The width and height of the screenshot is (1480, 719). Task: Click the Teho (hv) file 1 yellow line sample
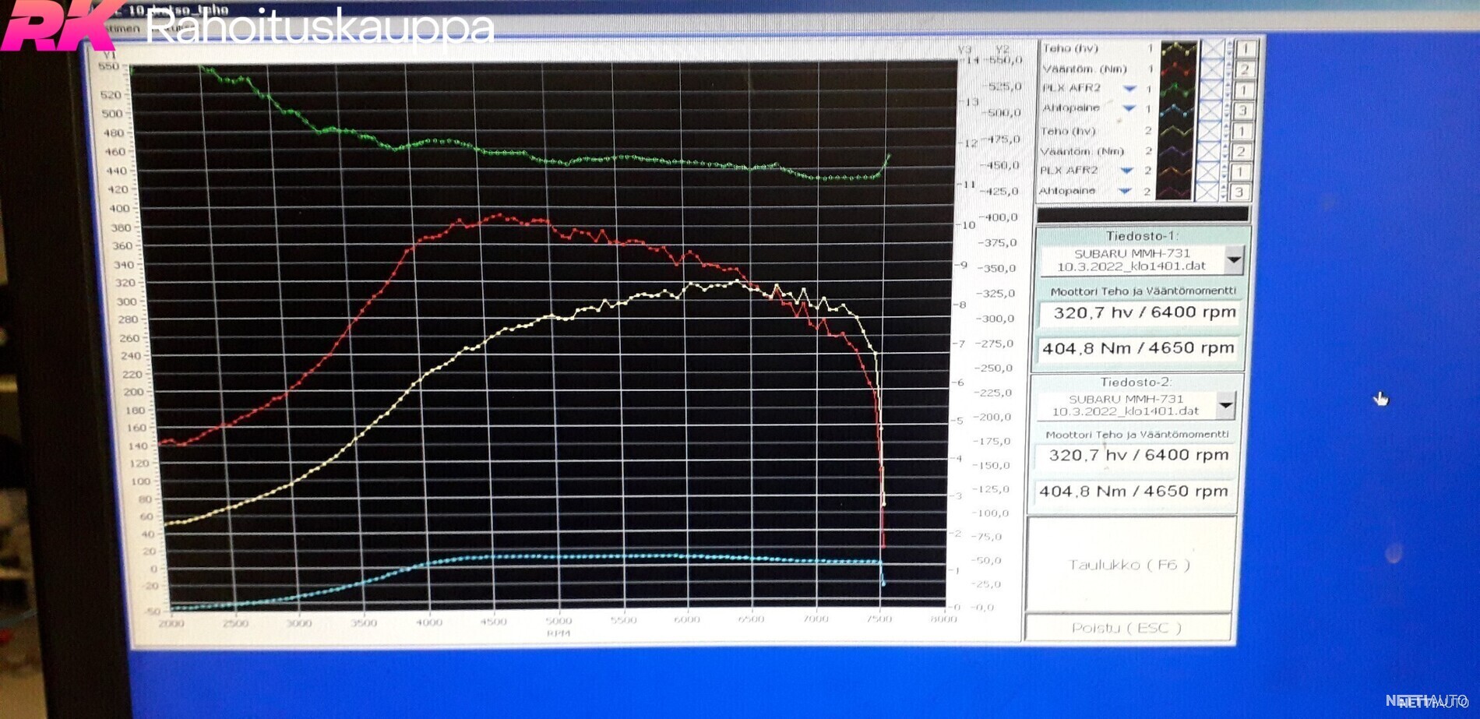tap(1179, 49)
